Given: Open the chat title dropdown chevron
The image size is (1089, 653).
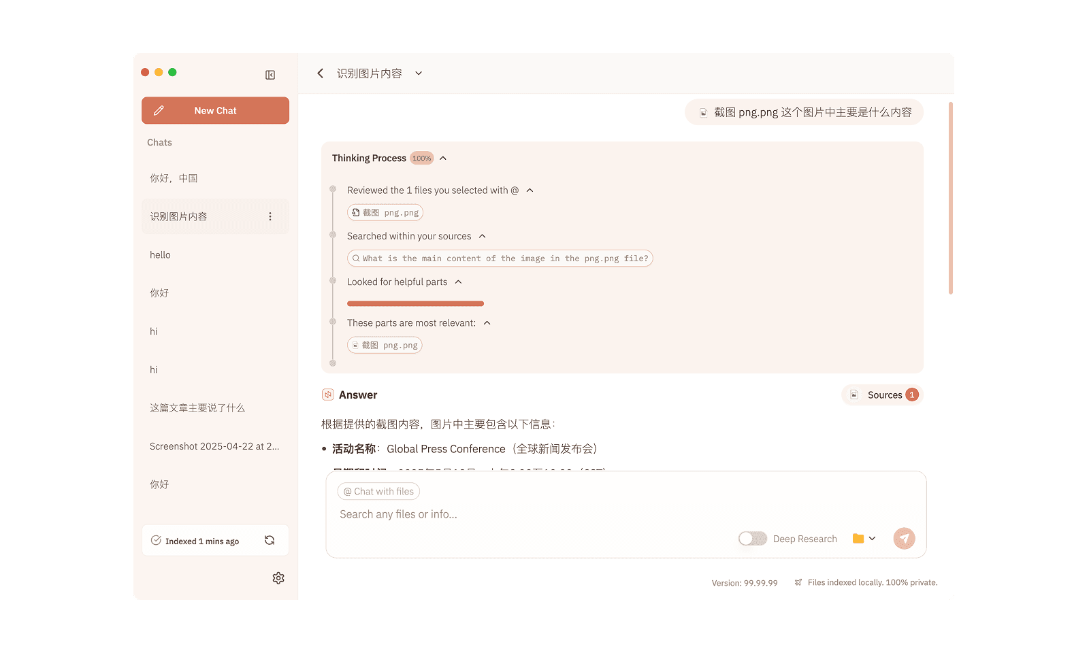Looking at the screenshot, I should click(x=419, y=73).
